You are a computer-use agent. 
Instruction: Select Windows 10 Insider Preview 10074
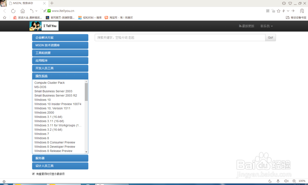pos(58,104)
